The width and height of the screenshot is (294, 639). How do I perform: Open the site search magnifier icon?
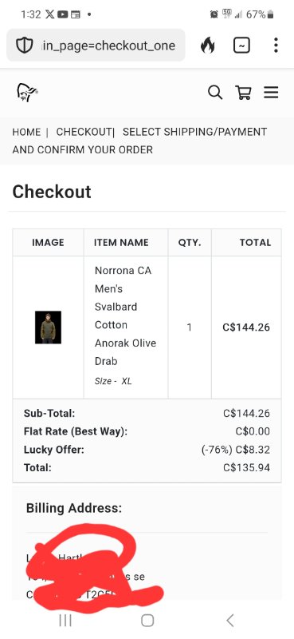click(x=215, y=93)
